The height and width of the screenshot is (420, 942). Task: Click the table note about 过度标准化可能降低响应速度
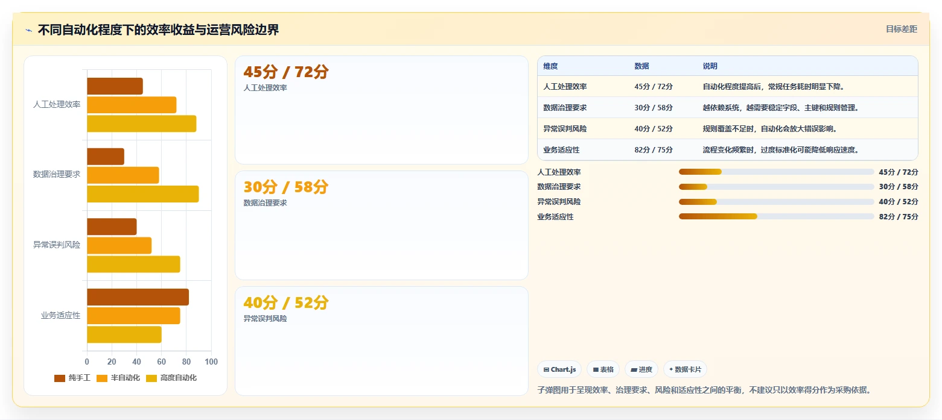[x=781, y=150]
